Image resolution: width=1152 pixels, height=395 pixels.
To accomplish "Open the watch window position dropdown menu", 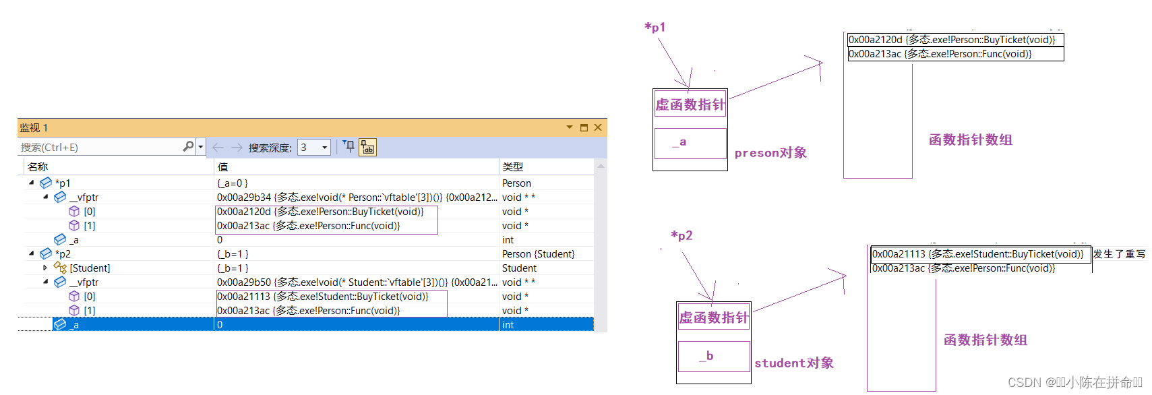I will pyautogui.click(x=570, y=127).
